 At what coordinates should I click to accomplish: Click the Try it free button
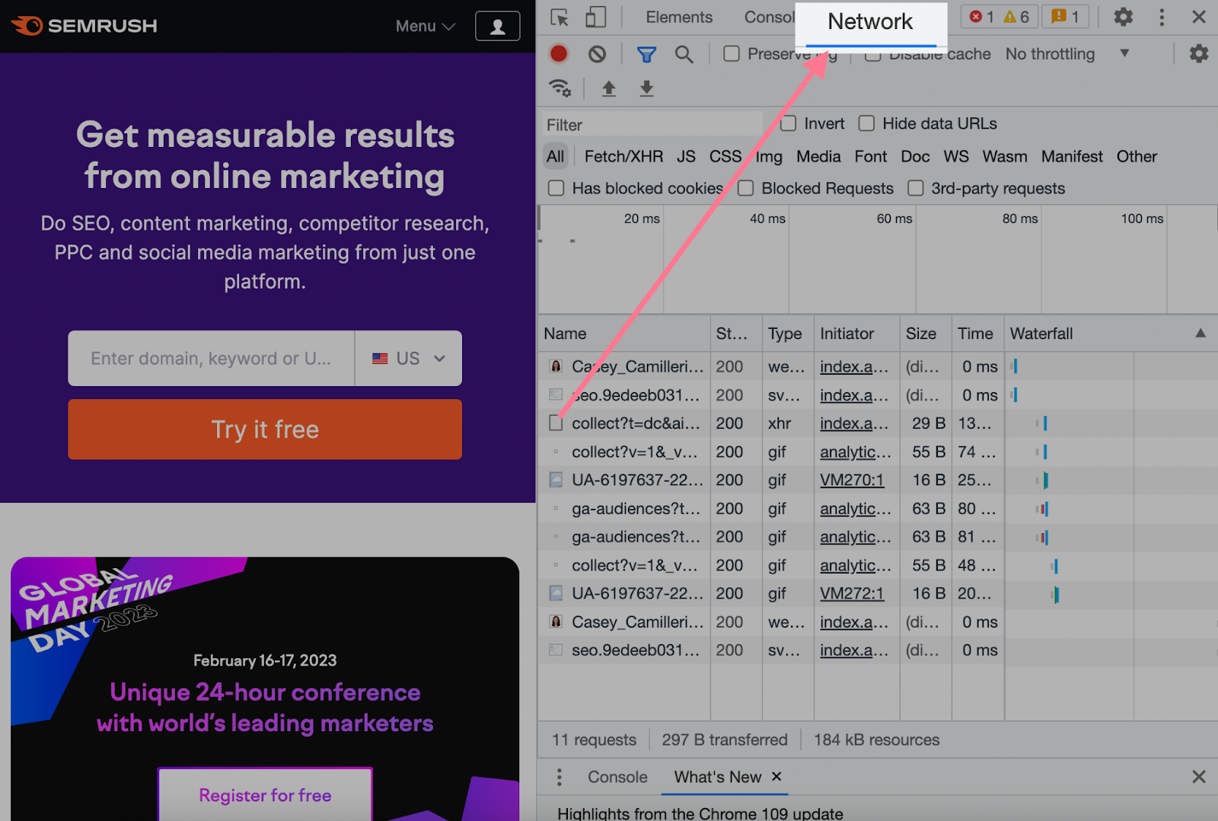[264, 429]
